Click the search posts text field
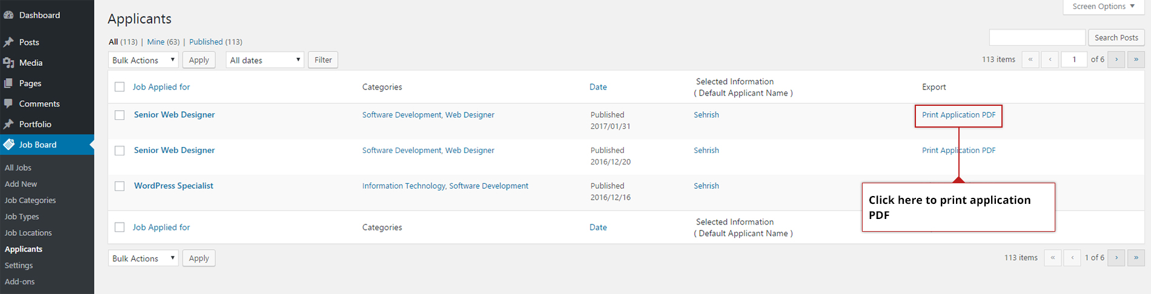Image resolution: width=1151 pixels, height=294 pixels. click(1037, 38)
